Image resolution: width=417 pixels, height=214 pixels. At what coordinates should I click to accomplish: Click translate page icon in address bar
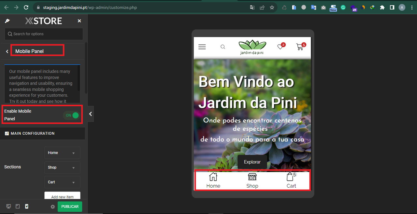[252, 7]
